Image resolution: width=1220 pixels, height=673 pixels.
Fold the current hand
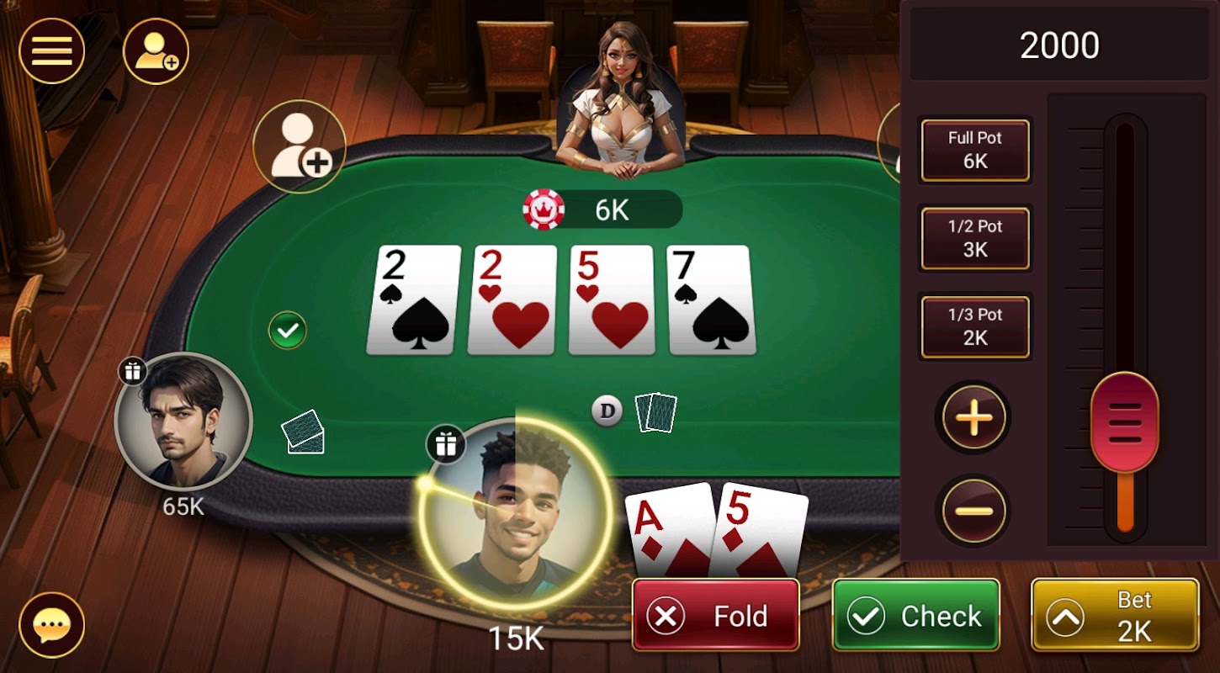(715, 615)
